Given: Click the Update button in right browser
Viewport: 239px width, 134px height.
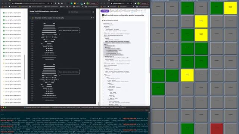Looking at the screenshot, I should point(145,3).
